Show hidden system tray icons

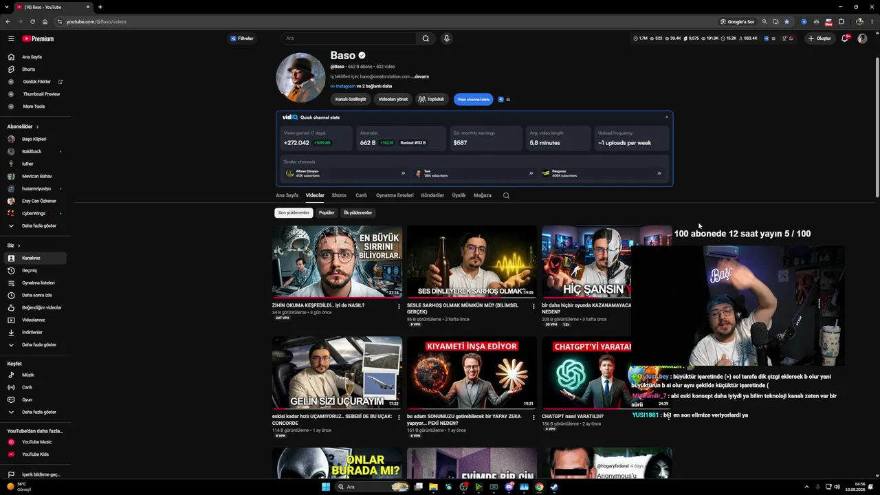[x=806, y=487]
